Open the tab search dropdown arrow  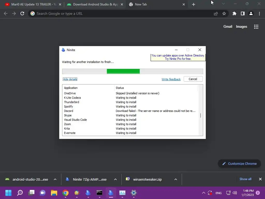coord(223,4)
